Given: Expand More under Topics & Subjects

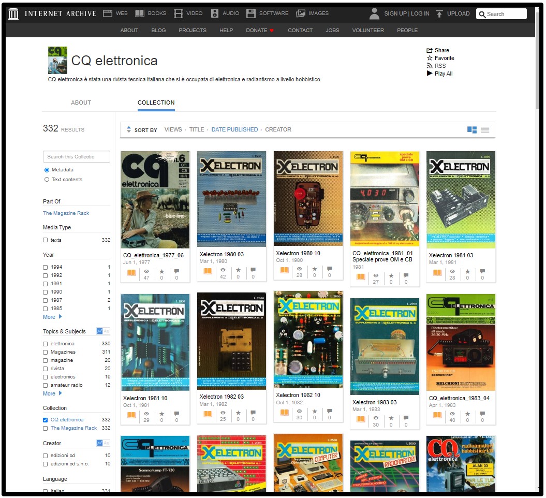Looking at the screenshot, I should (52, 393).
